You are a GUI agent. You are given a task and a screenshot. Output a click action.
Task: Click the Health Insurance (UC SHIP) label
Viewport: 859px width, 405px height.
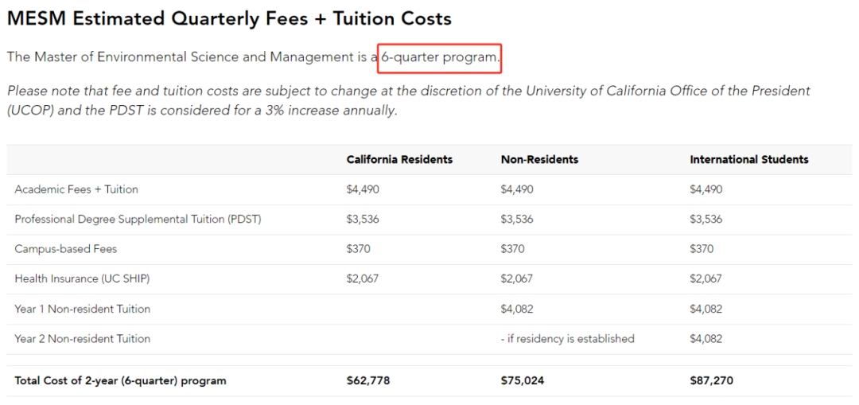(x=82, y=278)
